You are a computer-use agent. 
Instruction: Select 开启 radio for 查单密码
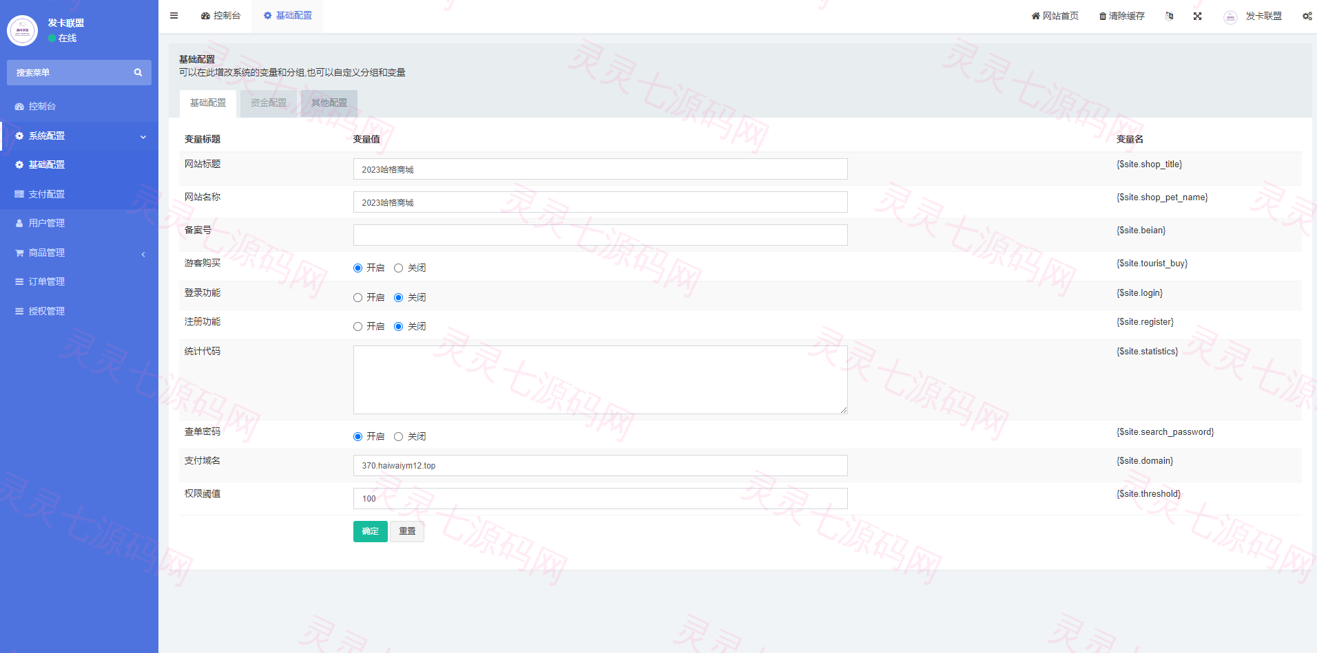(357, 437)
